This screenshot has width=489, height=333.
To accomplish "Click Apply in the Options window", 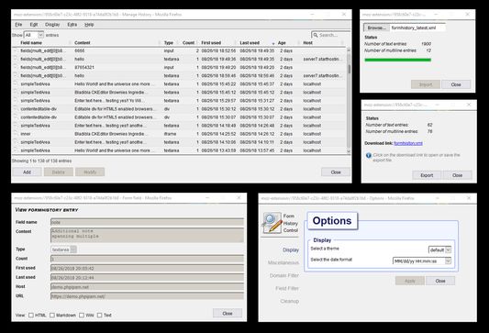I will (x=410, y=281).
